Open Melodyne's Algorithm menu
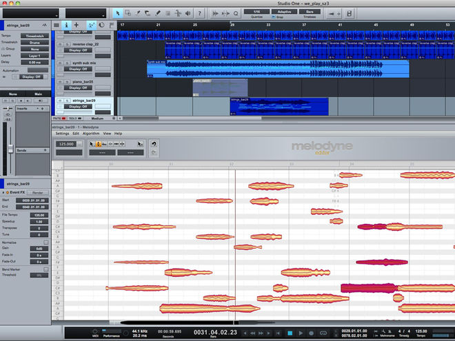455x341 pixels. pos(91,134)
